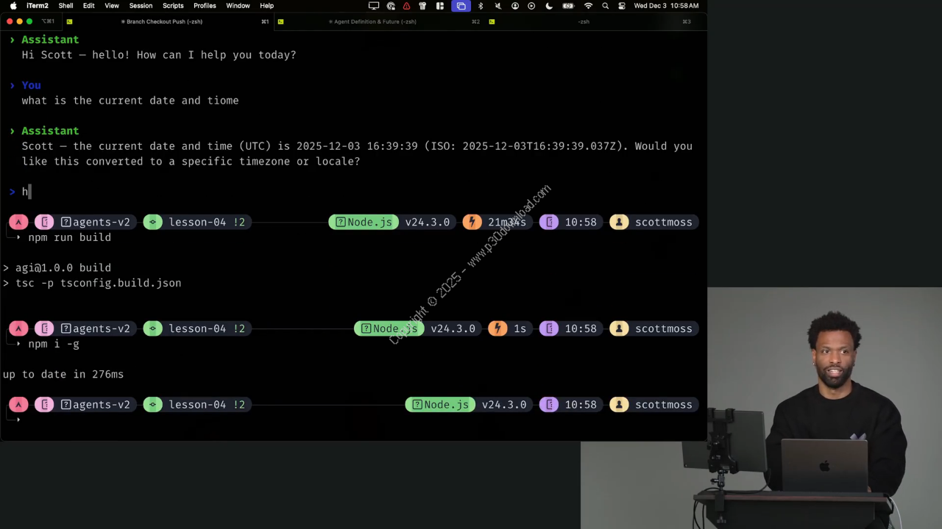Open Control Center toggles icon
The image size is (942, 529).
coord(622,6)
